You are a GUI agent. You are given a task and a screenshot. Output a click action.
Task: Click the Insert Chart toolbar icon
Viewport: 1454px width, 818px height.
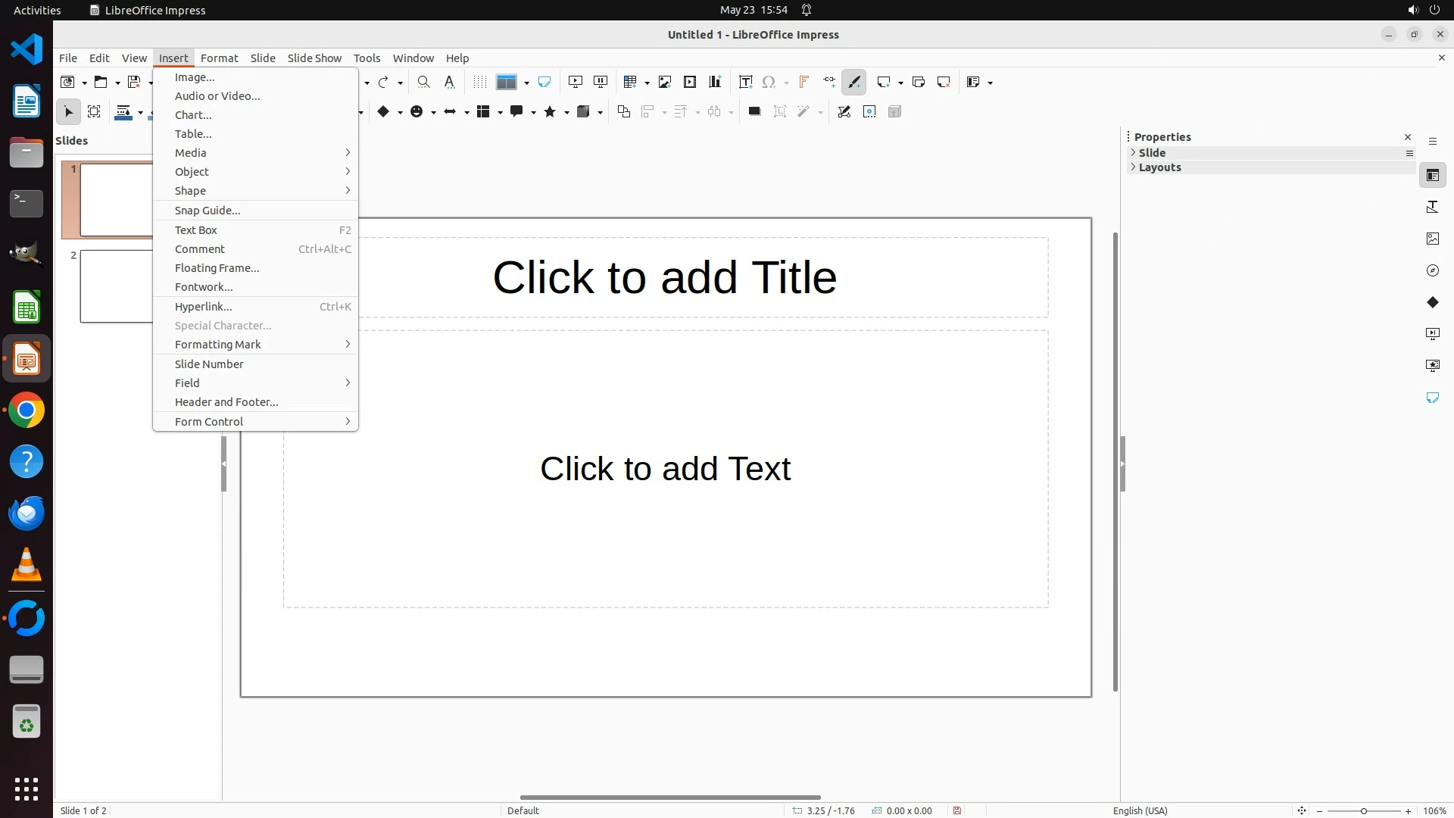tap(714, 82)
